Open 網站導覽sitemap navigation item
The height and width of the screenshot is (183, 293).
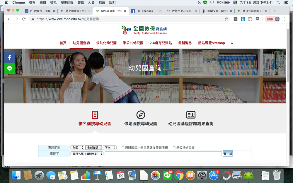(x=211, y=43)
